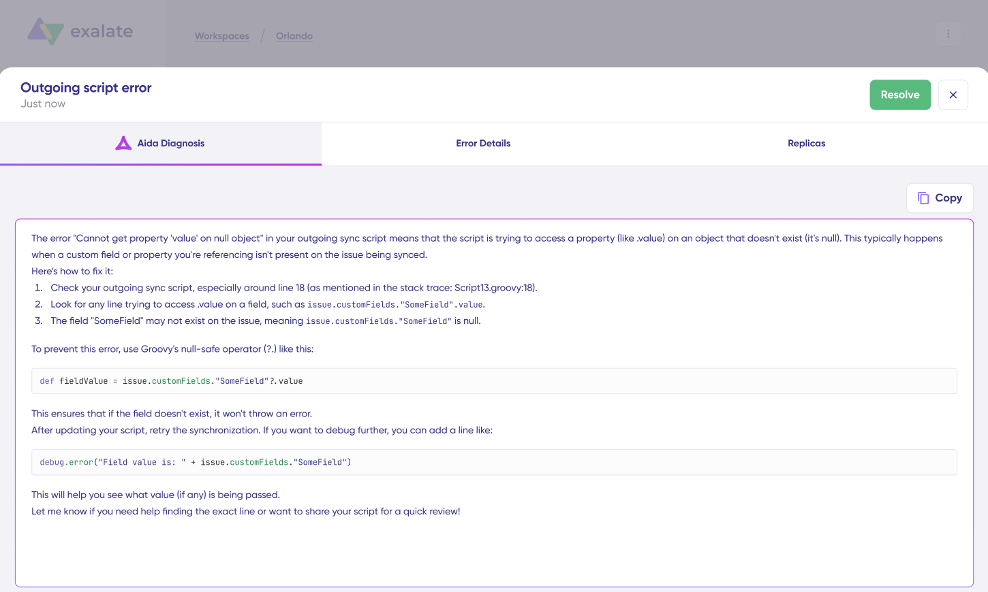Click step 1 about checking line 18
The image size is (988, 592).
tap(294, 288)
